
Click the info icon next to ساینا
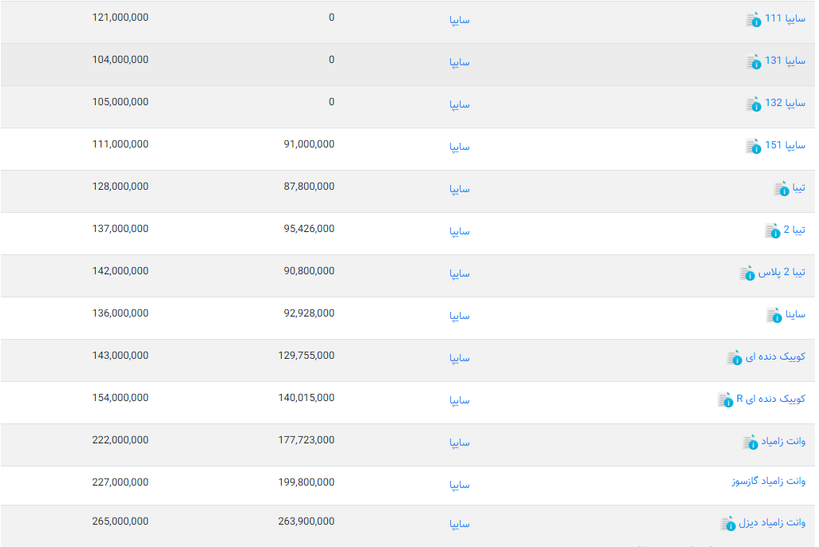click(774, 316)
